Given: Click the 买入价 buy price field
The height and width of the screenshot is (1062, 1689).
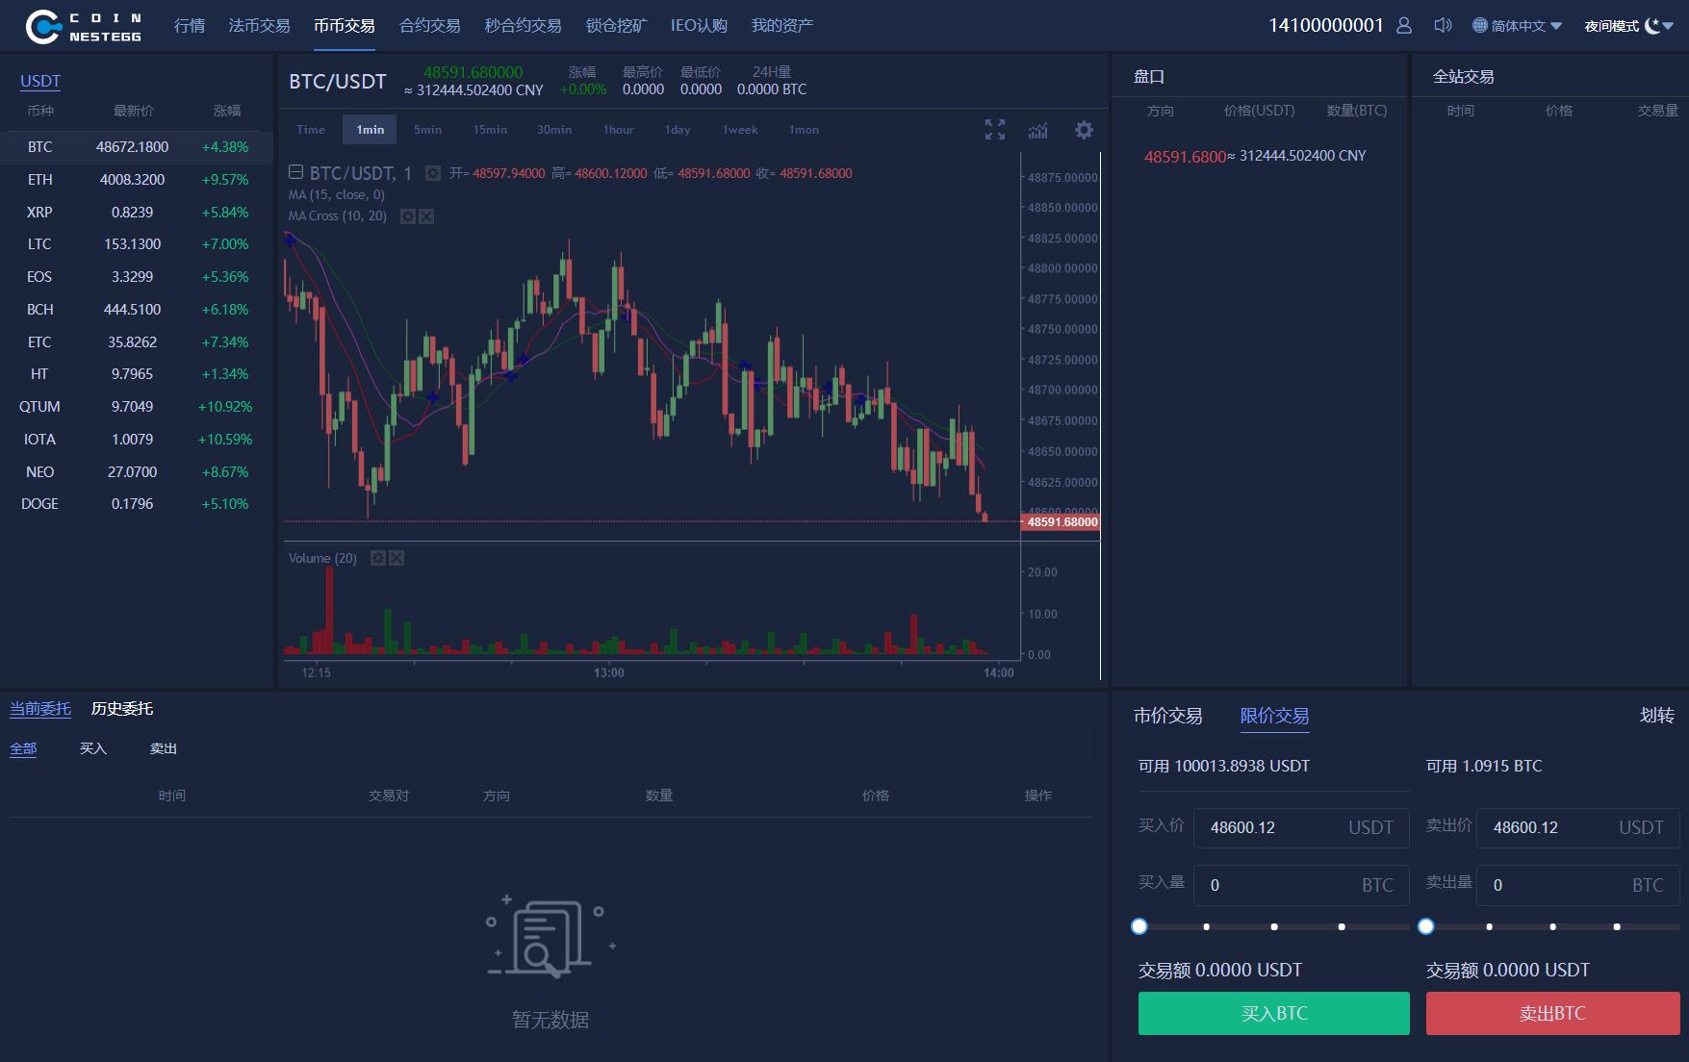Looking at the screenshot, I should pyautogui.click(x=1301, y=827).
